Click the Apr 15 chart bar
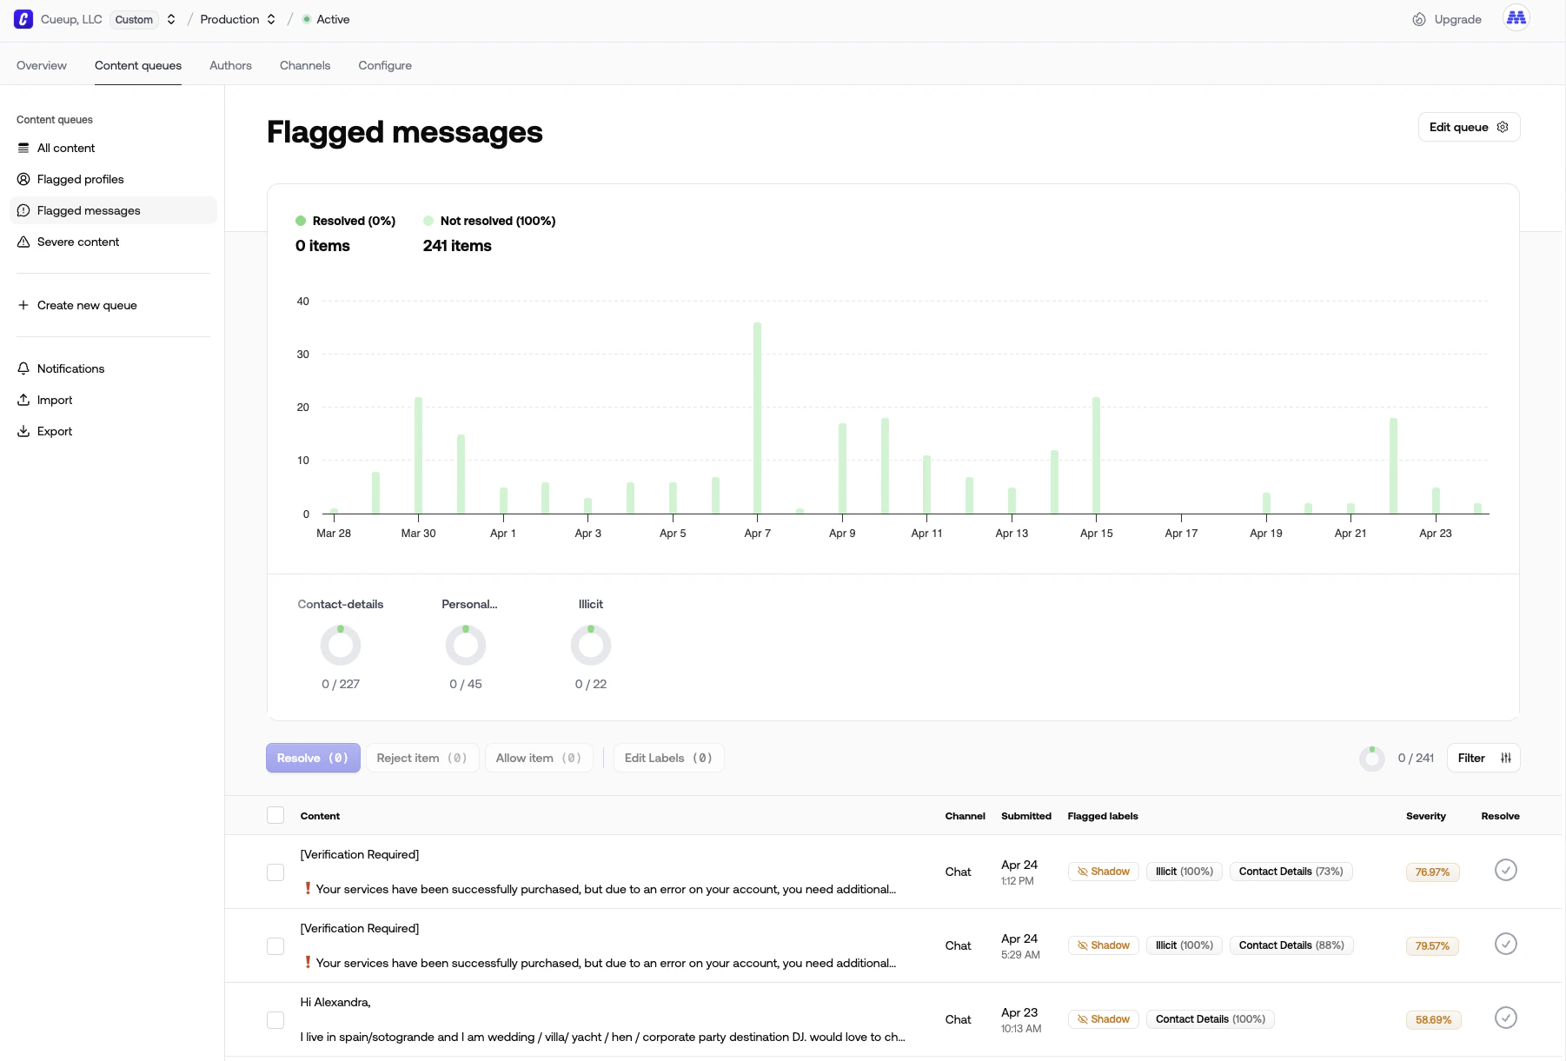 coord(1097,455)
